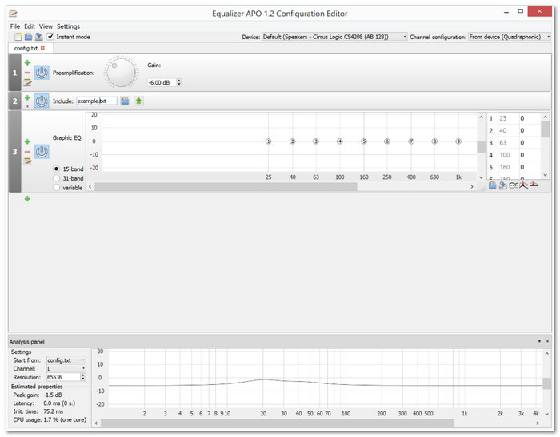Open file browser icon next to example.txt
Image resolution: width=560 pixels, height=437 pixels.
coord(126,101)
